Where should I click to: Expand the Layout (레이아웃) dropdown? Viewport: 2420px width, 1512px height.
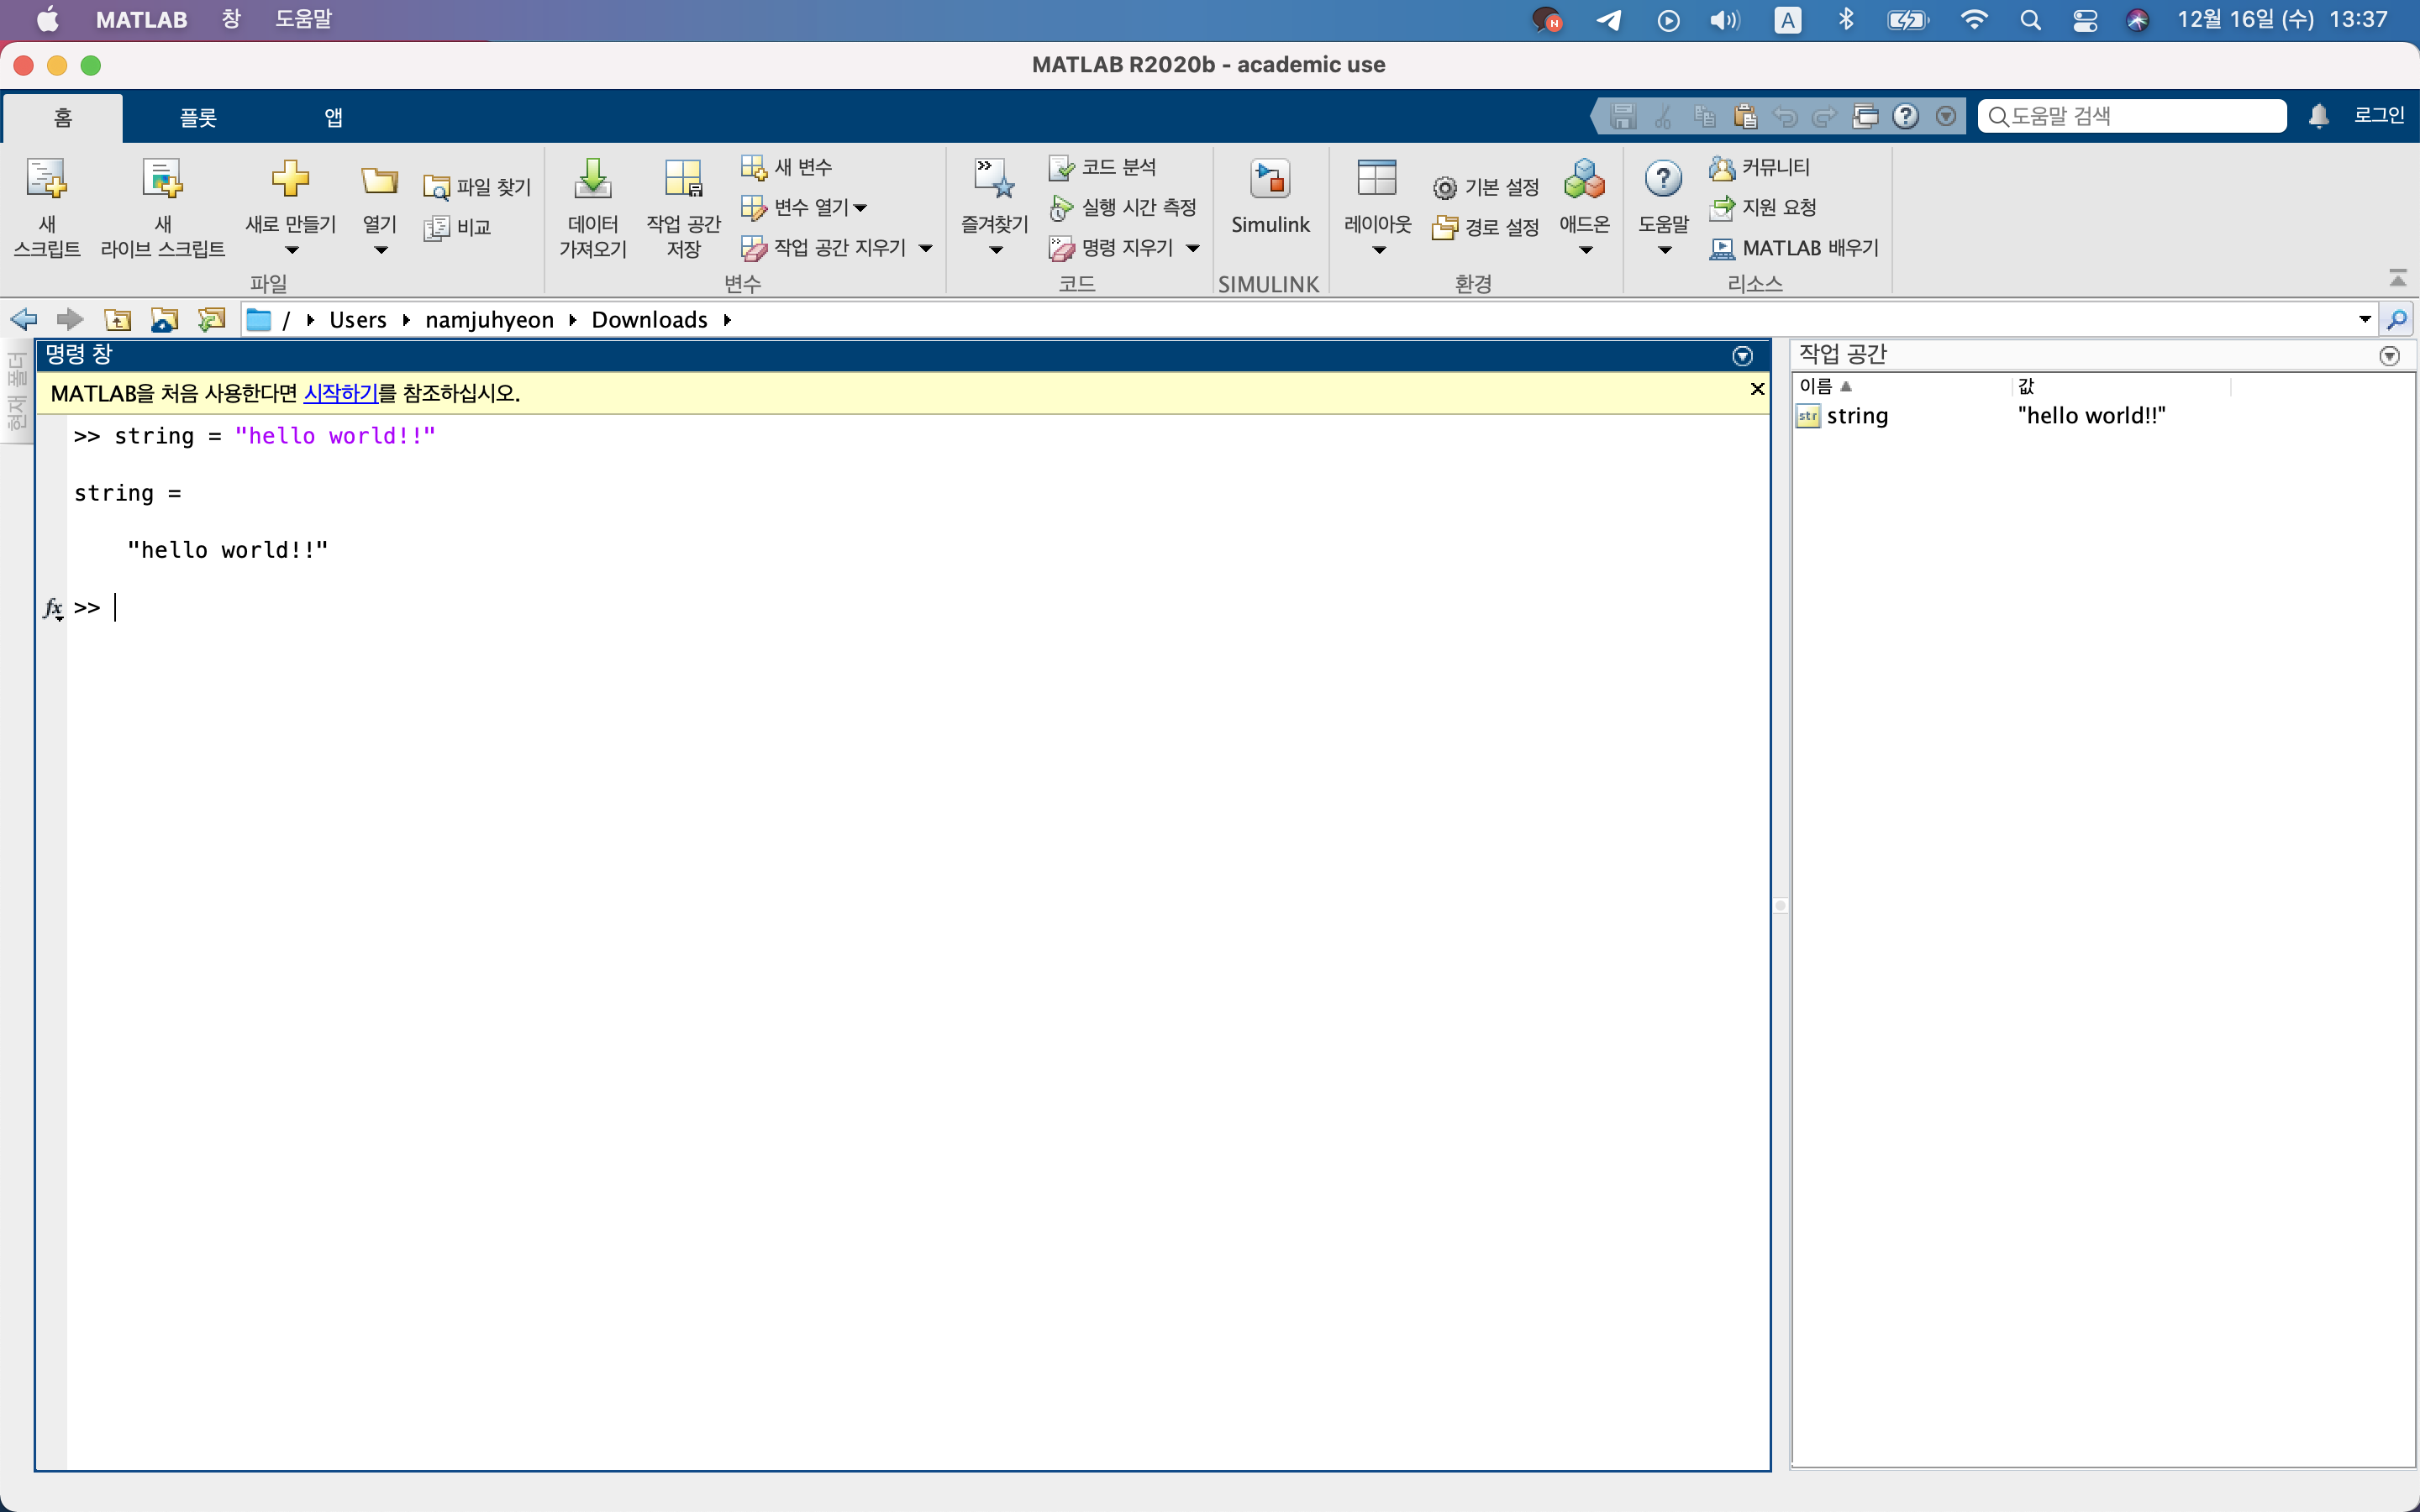(1378, 250)
